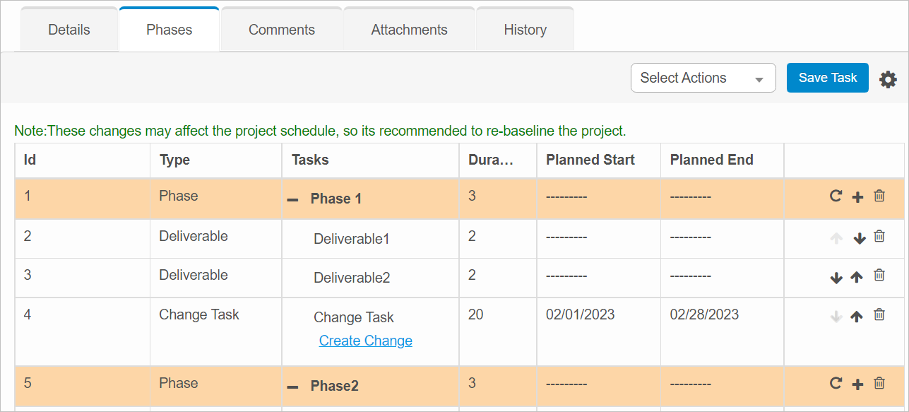Click plus icon in Phase2 row

(x=857, y=384)
